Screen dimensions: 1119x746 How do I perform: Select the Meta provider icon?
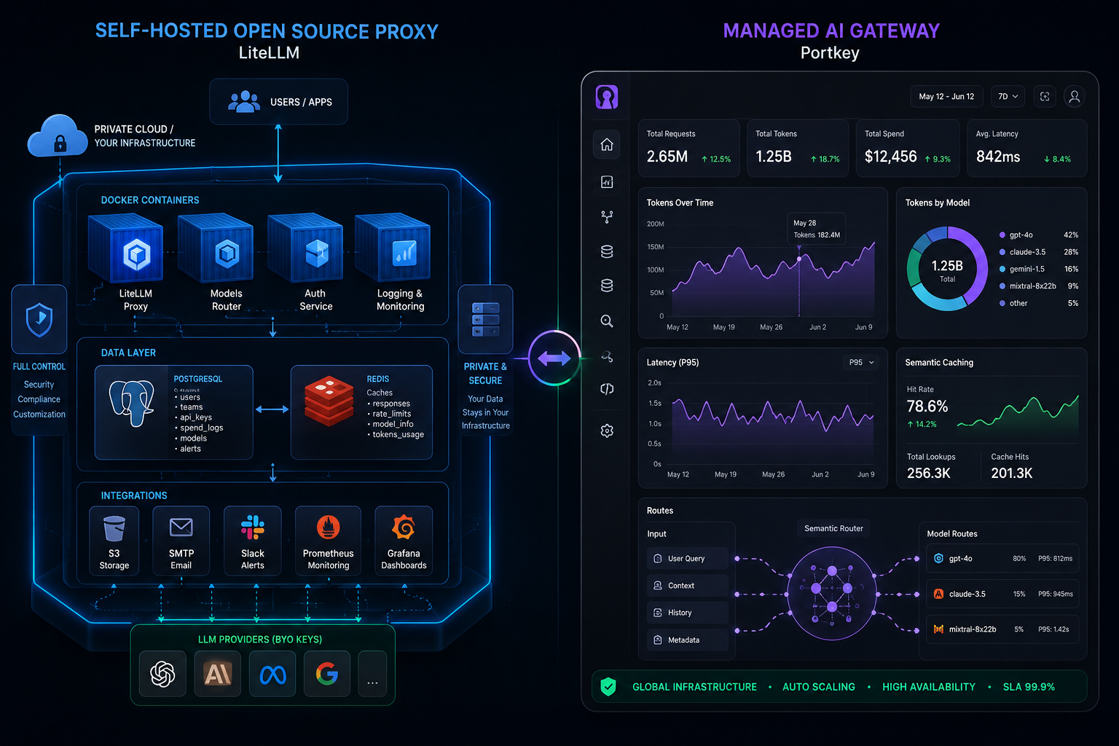pyautogui.click(x=272, y=674)
